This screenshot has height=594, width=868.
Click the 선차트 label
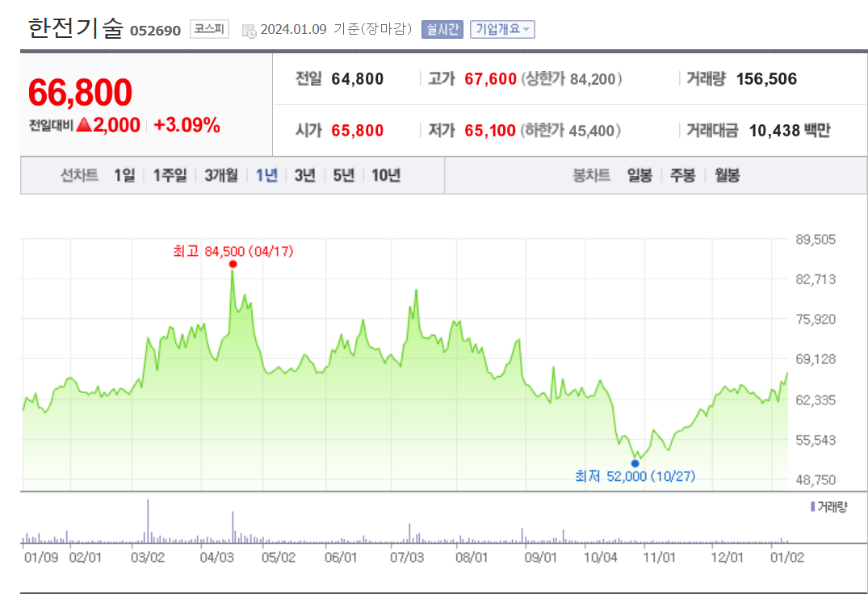point(79,175)
